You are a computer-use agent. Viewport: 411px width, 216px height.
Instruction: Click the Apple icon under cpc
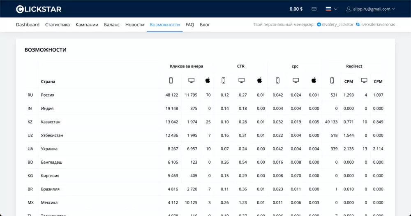coord(314,80)
